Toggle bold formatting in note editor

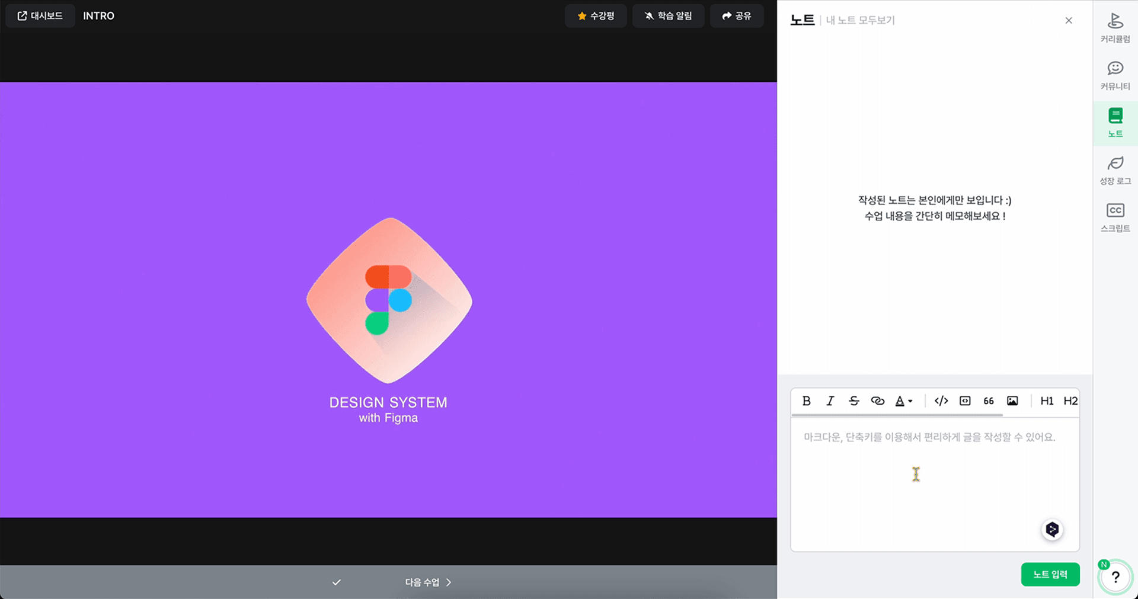coord(806,401)
